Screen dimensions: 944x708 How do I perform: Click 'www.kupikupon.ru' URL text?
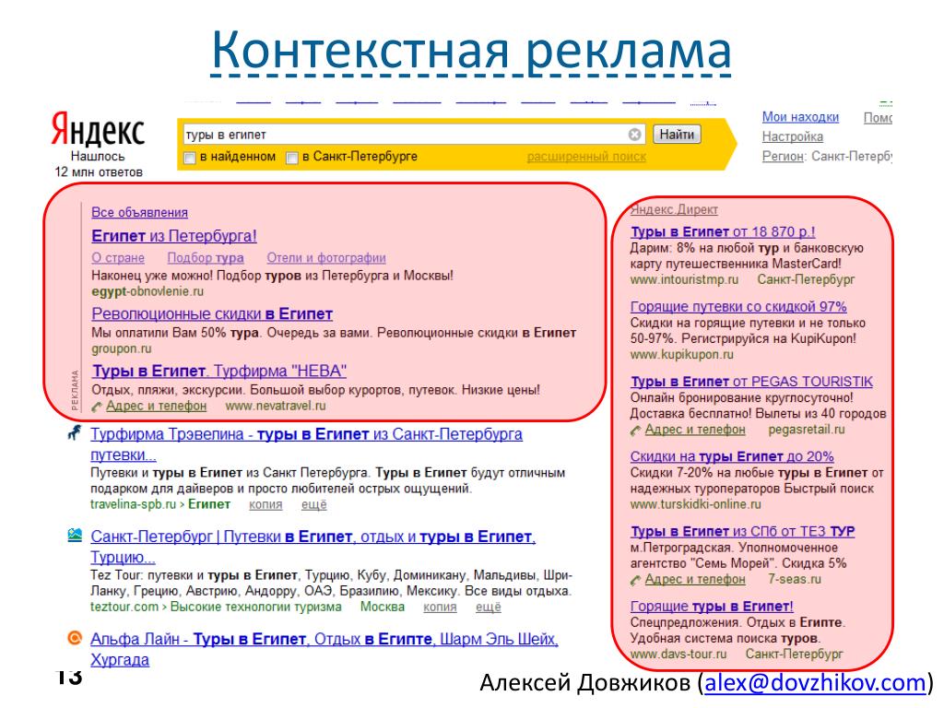coord(681,355)
